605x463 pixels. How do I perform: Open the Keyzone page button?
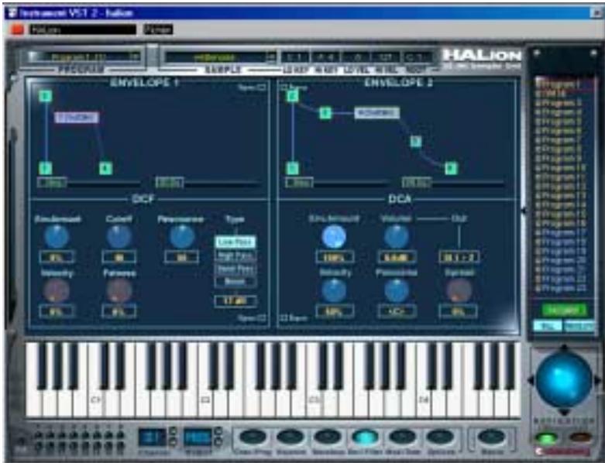tap(290, 437)
